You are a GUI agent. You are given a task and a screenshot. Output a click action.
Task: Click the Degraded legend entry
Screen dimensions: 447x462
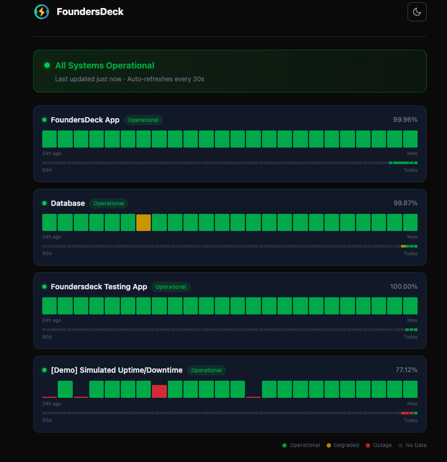343,445
